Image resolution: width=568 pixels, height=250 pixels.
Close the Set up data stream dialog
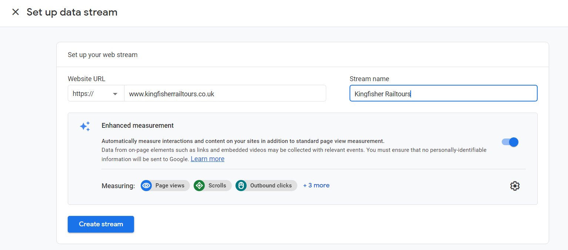tap(16, 12)
